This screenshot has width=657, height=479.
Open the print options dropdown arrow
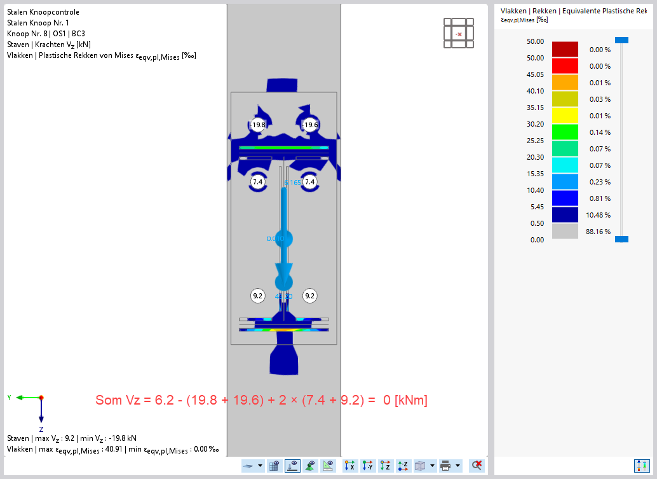pyautogui.click(x=458, y=466)
